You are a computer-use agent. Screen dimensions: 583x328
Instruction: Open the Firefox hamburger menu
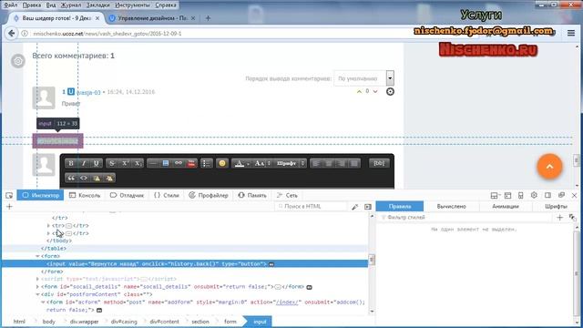(571, 34)
